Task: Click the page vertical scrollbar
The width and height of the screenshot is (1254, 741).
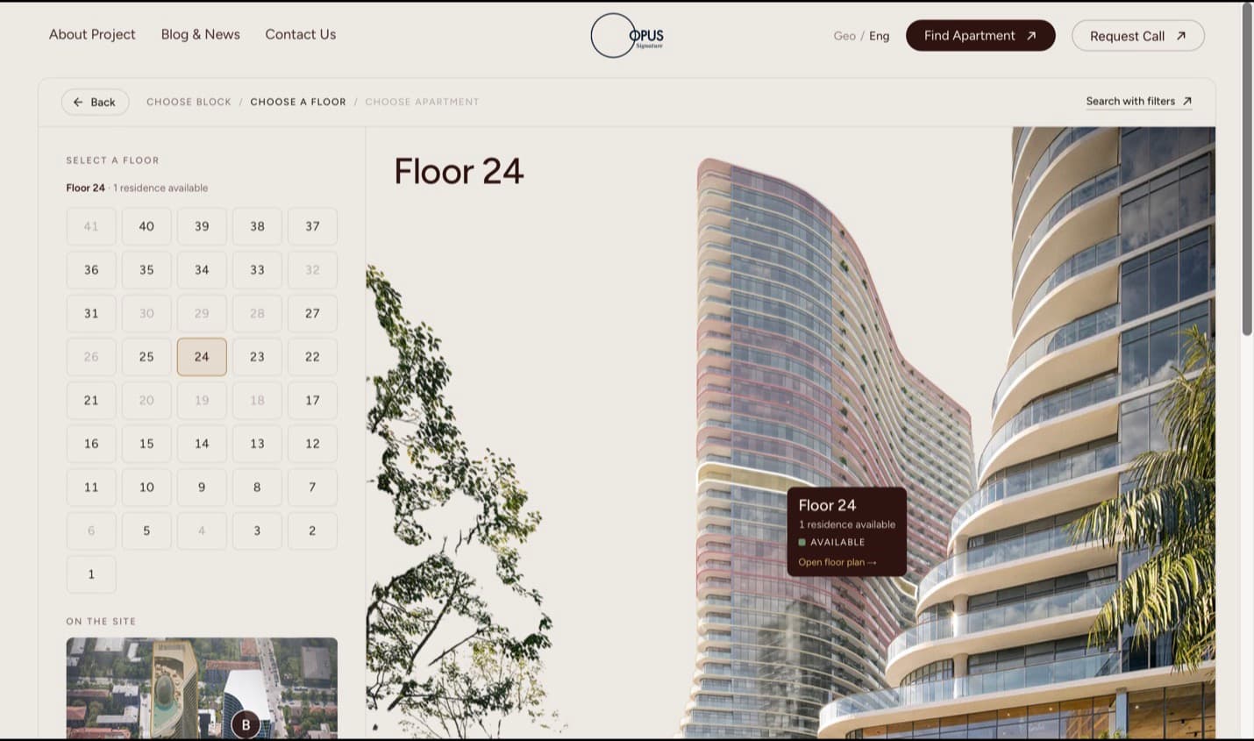Action: click(1247, 168)
